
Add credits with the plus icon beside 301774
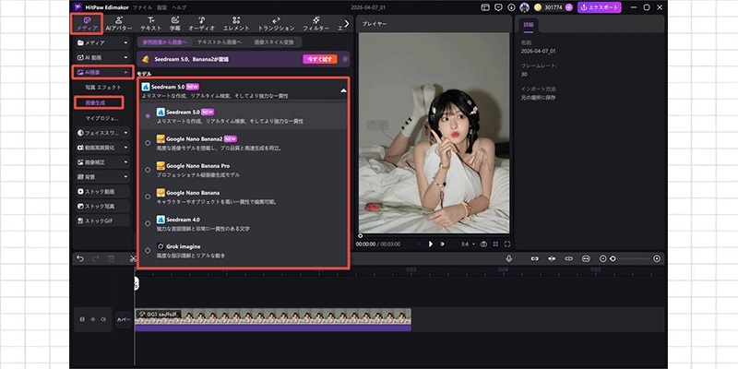click(568, 7)
